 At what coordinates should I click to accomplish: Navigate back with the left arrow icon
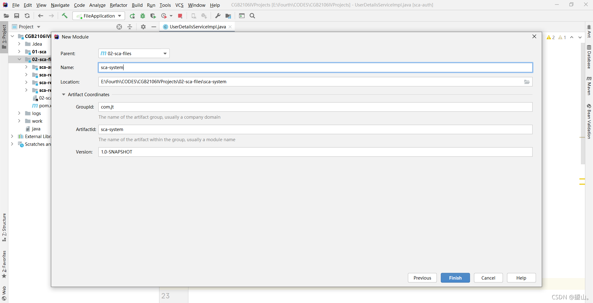point(40,16)
